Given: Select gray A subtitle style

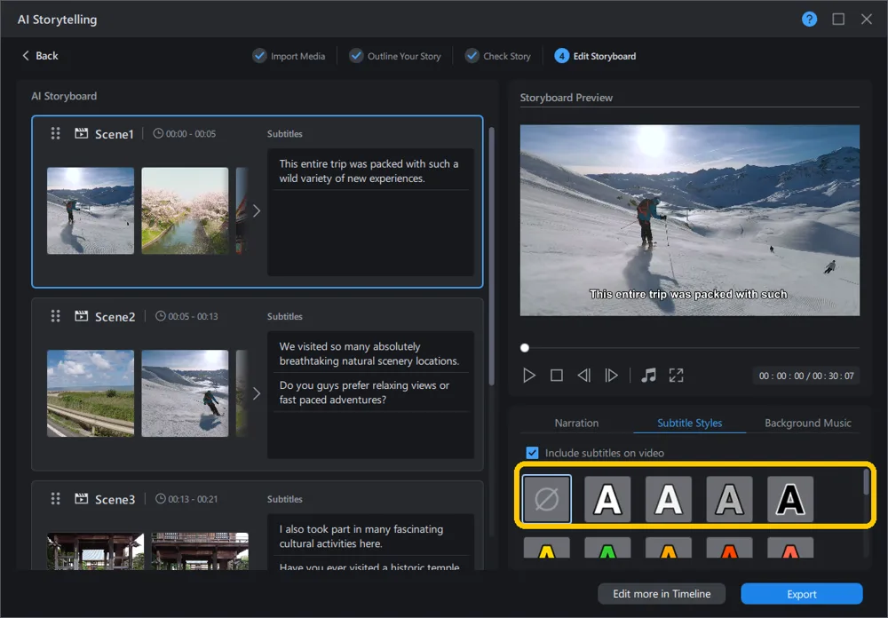Looking at the screenshot, I should (729, 499).
